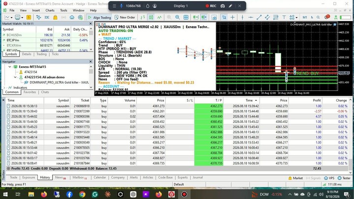Toggle chart shift from right border
354x199 pixels.
(x=204, y=17)
